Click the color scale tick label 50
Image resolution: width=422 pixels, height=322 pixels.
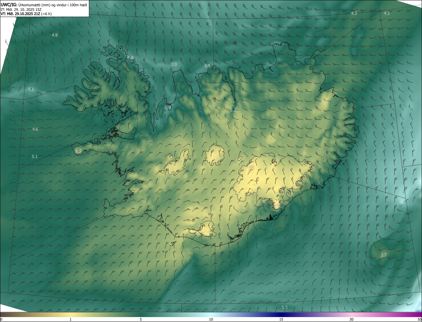419,319
